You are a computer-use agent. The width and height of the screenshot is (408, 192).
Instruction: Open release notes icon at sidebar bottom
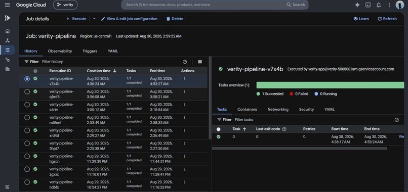point(7,187)
